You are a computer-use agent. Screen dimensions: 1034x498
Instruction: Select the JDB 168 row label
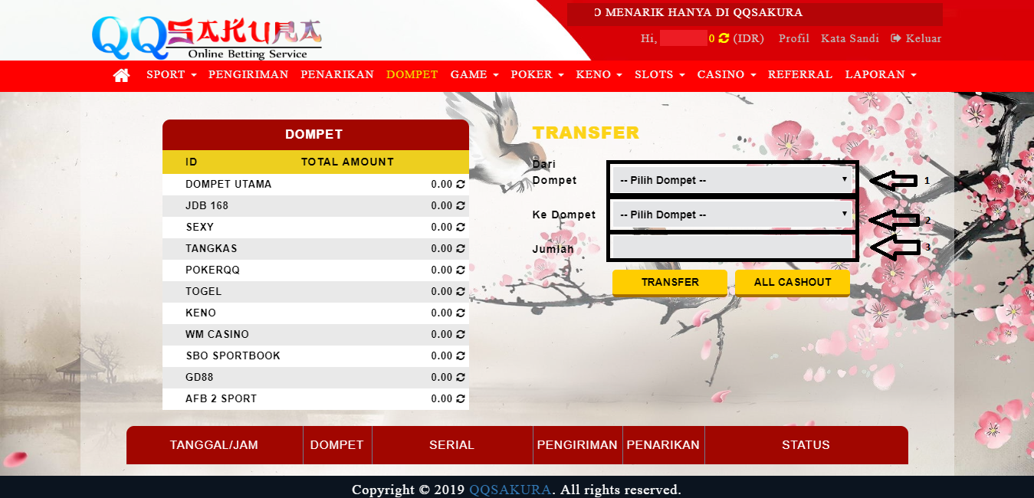click(207, 206)
